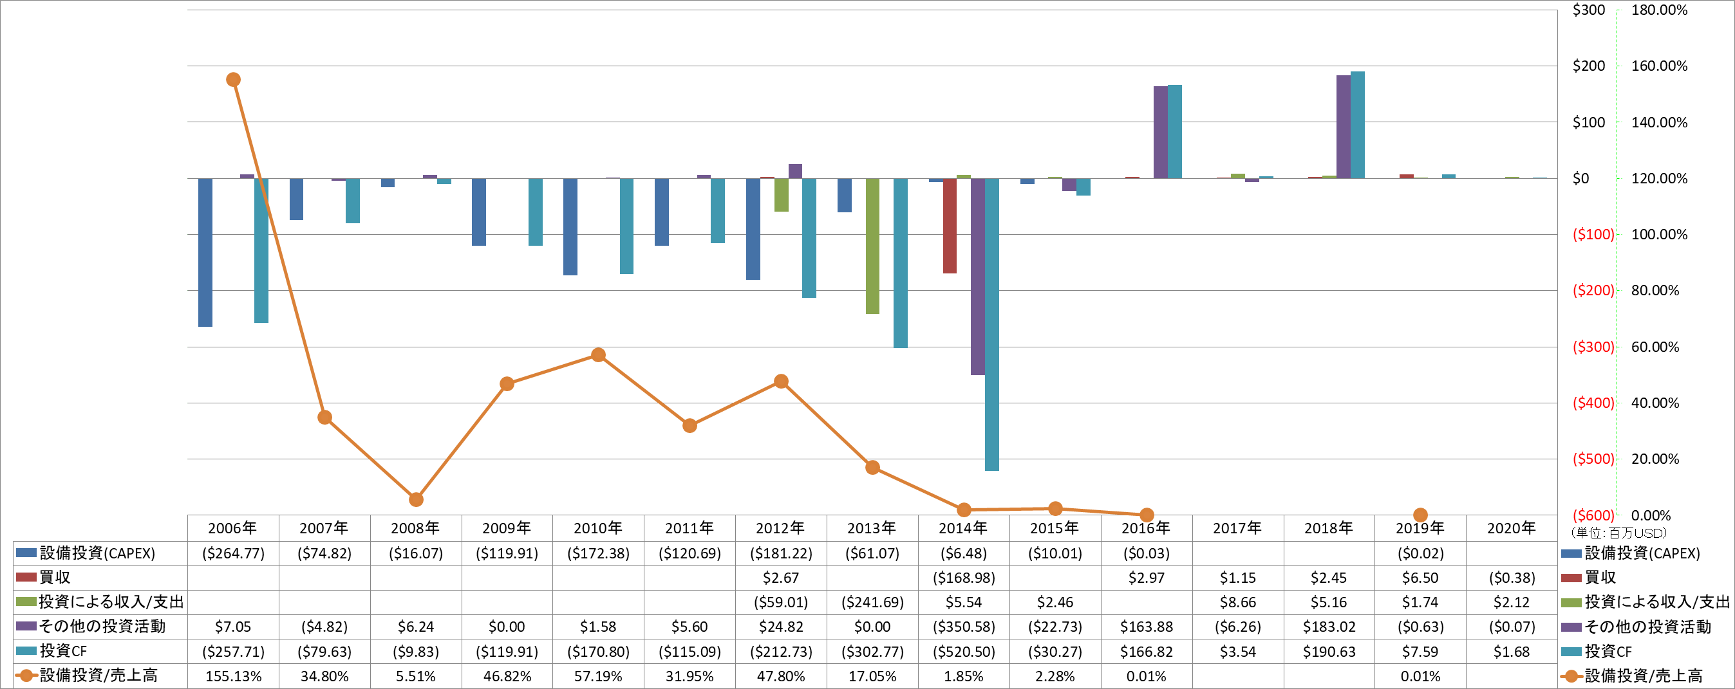Click the $163.88 other investing cell

tap(1147, 627)
